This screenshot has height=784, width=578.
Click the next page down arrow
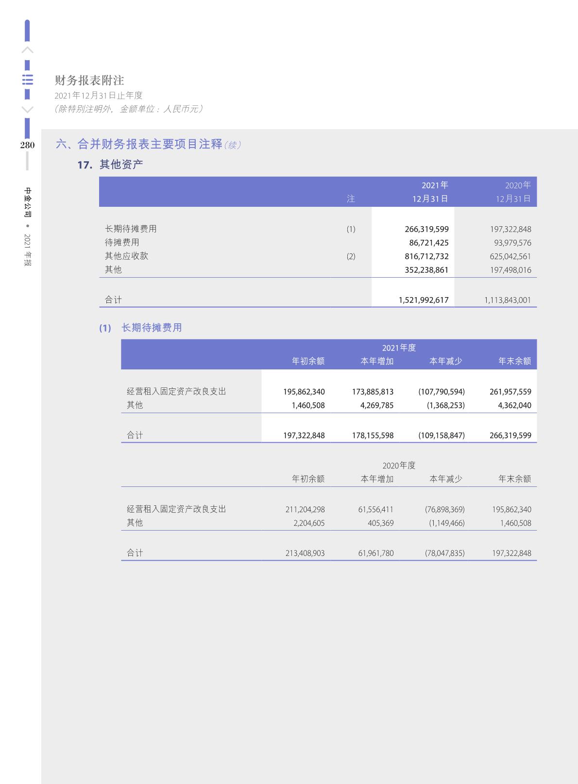(28, 109)
